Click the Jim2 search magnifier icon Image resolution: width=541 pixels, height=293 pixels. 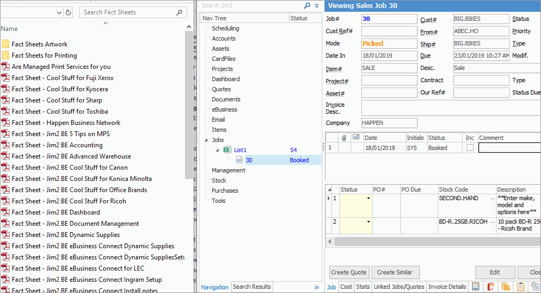coord(307,5)
